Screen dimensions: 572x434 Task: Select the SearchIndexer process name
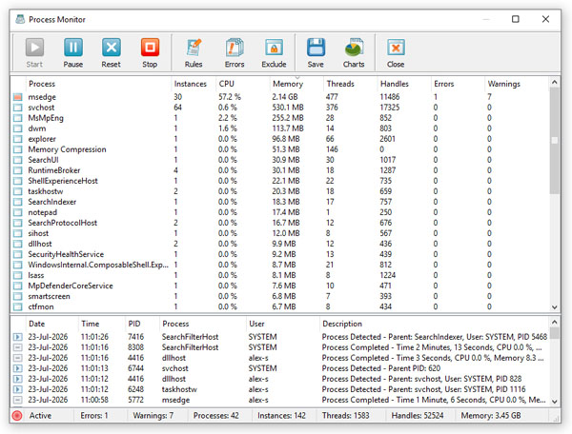click(x=52, y=202)
